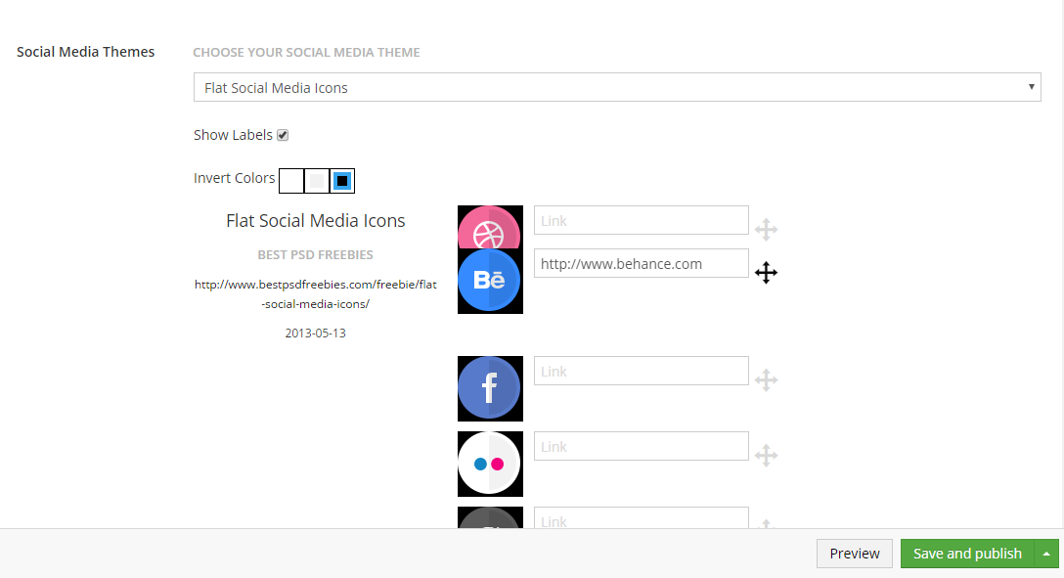Expand the Save and publish arrow menu

pyautogui.click(x=1046, y=554)
